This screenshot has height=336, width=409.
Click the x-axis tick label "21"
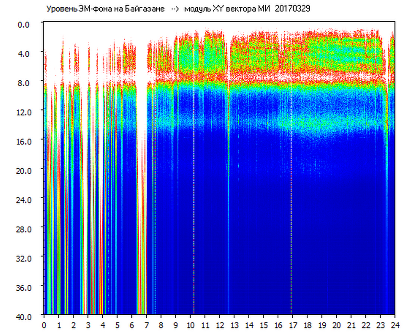[351, 325]
